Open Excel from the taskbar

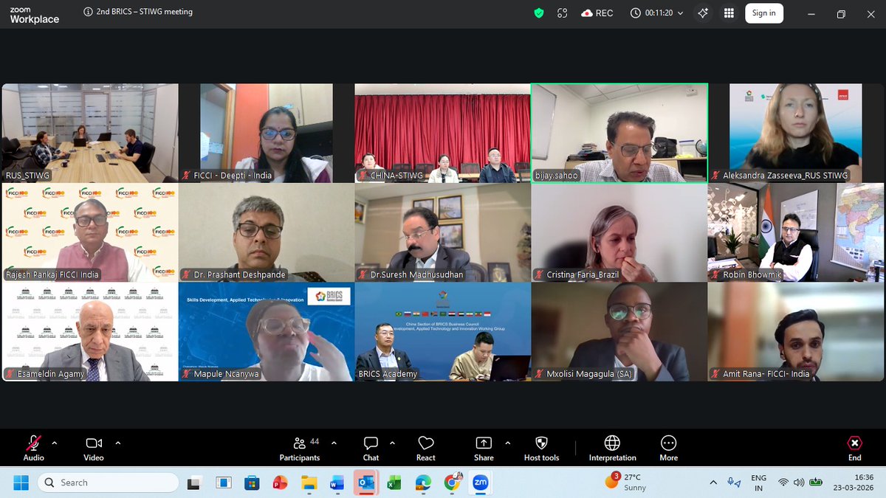click(x=394, y=483)
